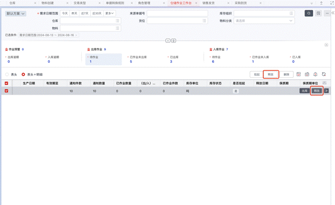The height and width of the screenshot is (205, 335).
Task: Toggle the select-all checkbox in table header
Action: click(x=6, y=83)
